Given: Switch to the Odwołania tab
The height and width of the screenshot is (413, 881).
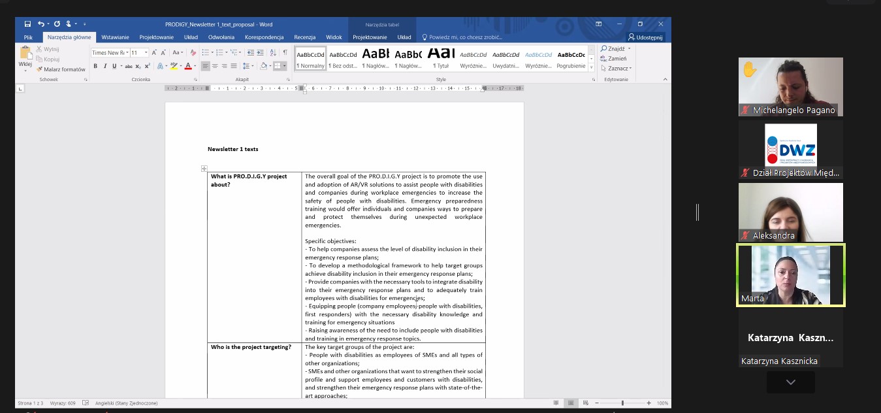Looking at the screenshot, I should (221, 37).
